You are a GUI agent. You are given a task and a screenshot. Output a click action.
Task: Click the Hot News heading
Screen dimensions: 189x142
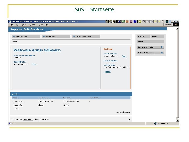click(108, 49)
